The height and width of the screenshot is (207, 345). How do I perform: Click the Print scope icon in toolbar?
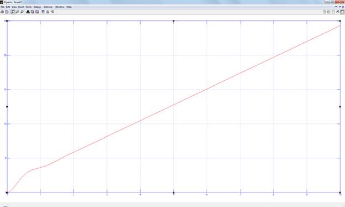point(2,12)
